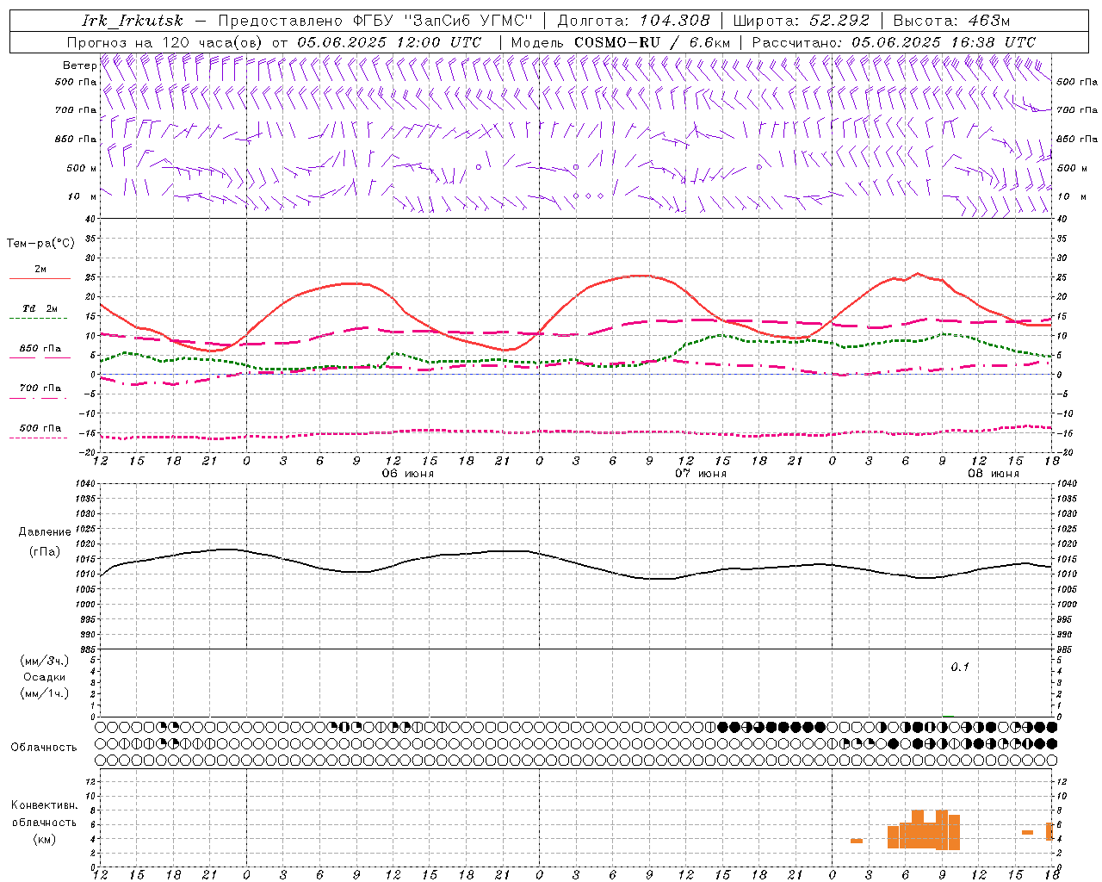Image resolution: width=1102 pixels, height=882 pixels.
Task: Click the Осадки precipitation label
Action: 44,677
